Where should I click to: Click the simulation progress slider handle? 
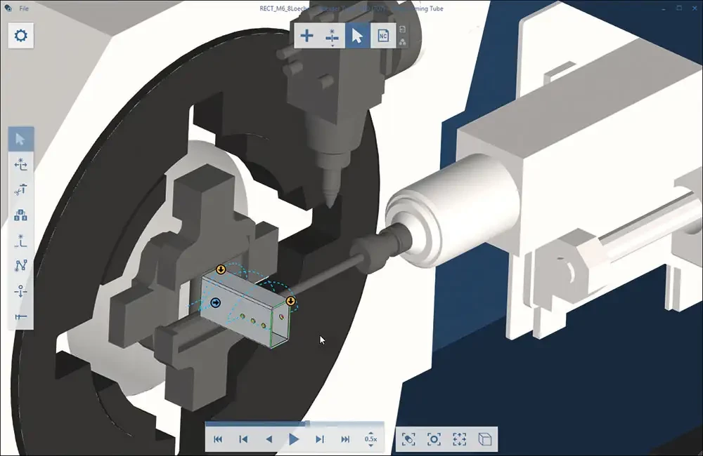[x=308, y=423]
